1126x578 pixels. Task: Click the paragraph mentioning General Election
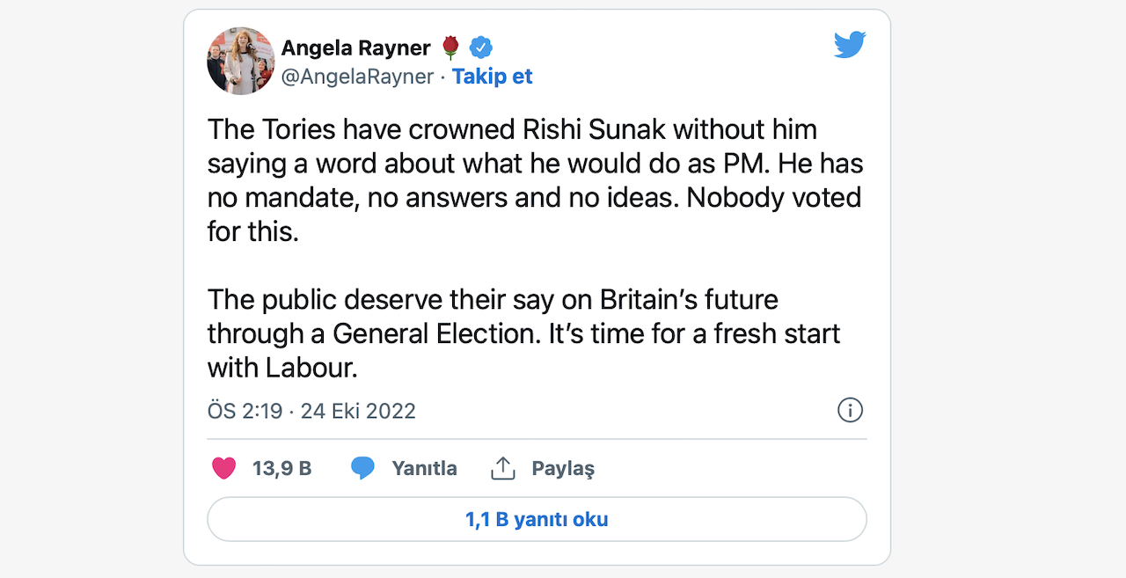(523, 317)
